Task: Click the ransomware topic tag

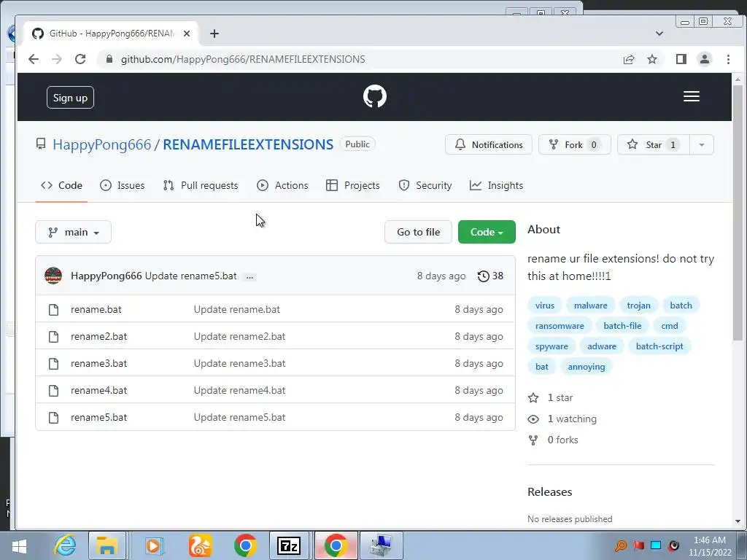Action: click(560, 326)
